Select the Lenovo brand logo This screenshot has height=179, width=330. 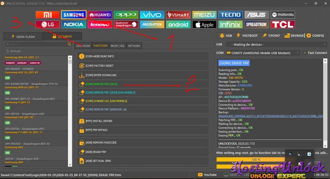point(100,24)
